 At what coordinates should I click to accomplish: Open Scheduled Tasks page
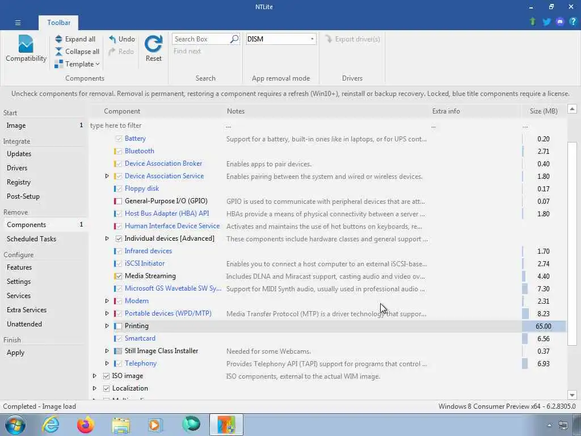click(32, 239)
